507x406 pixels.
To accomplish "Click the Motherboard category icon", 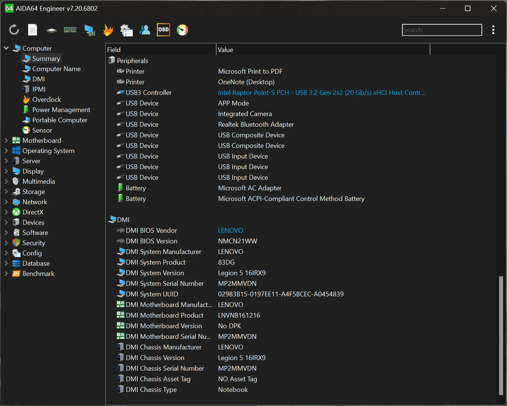I will click(16, 140).
